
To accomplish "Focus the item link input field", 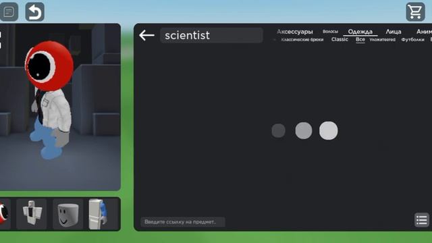I will [183, 222].
